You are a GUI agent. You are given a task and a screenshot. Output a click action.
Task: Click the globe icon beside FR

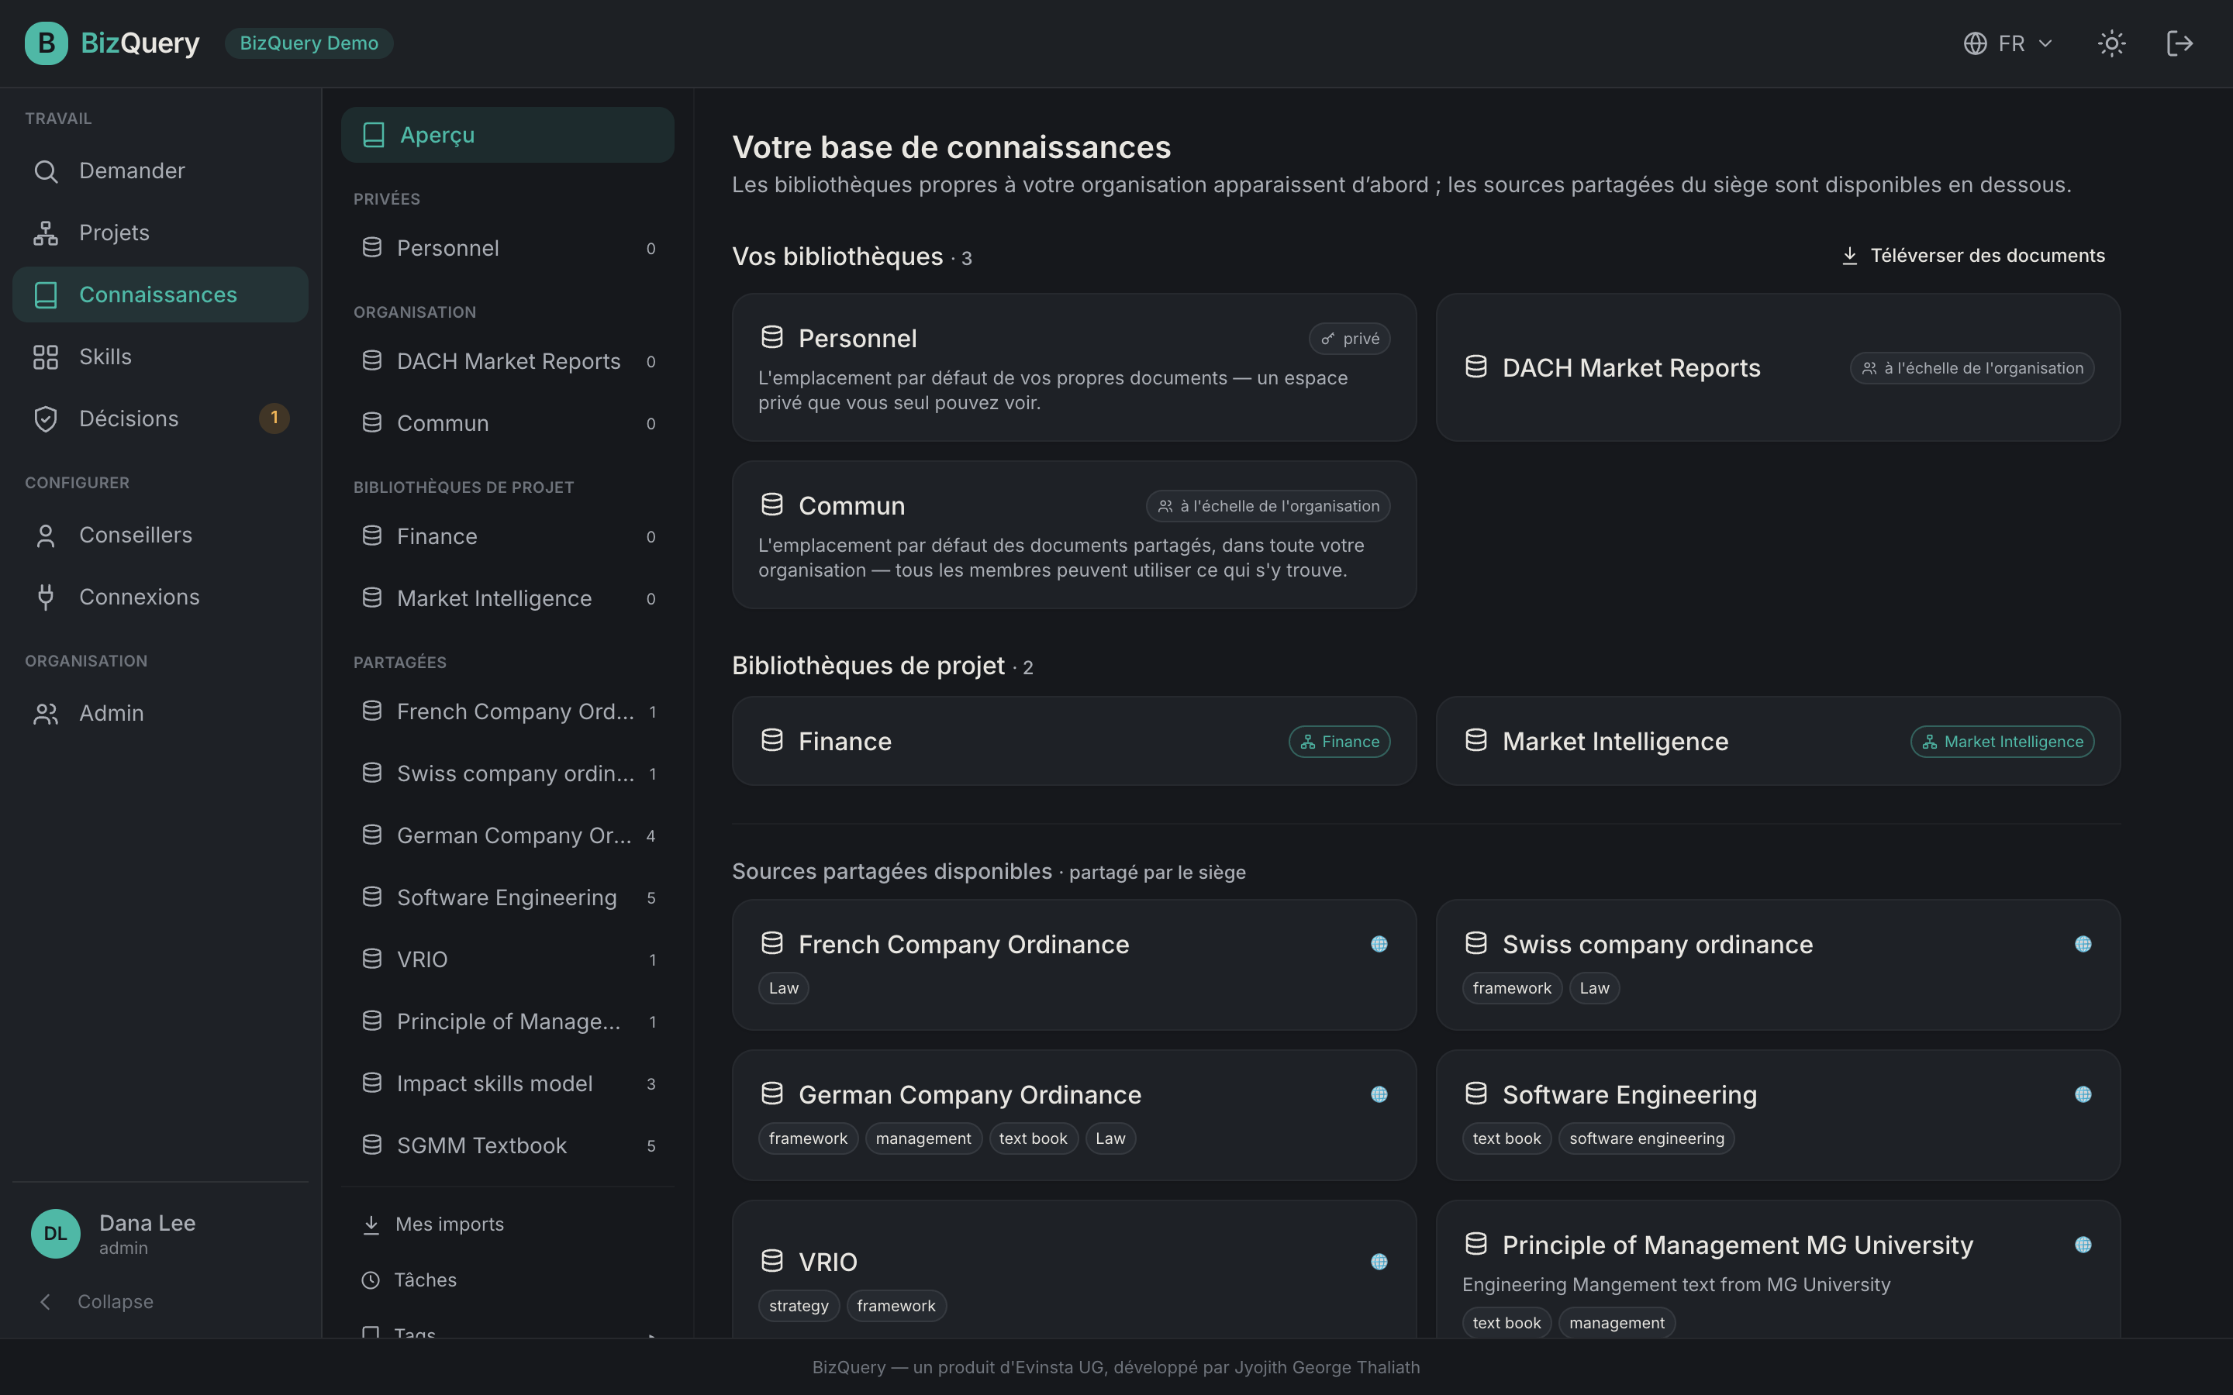pos(1975,43)
